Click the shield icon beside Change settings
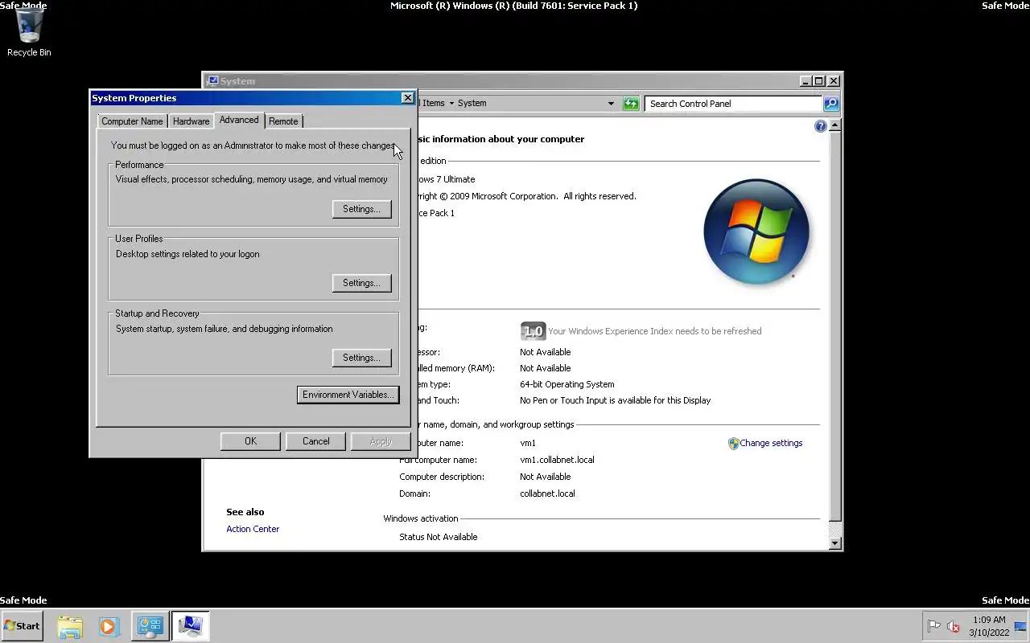This screenshot has width=1030, height=643. pyautogui.click(x=733, y=443)
